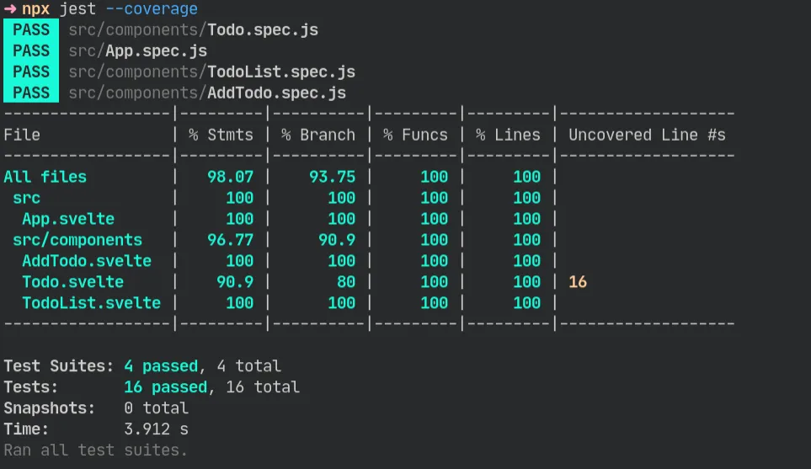Click the --coverage flag in the command
The image size is (811, 469).
(x=152, y=9)
